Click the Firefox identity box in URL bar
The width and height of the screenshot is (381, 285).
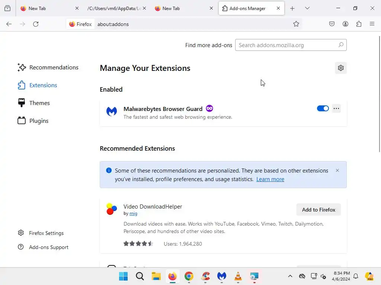coord(80,24)
